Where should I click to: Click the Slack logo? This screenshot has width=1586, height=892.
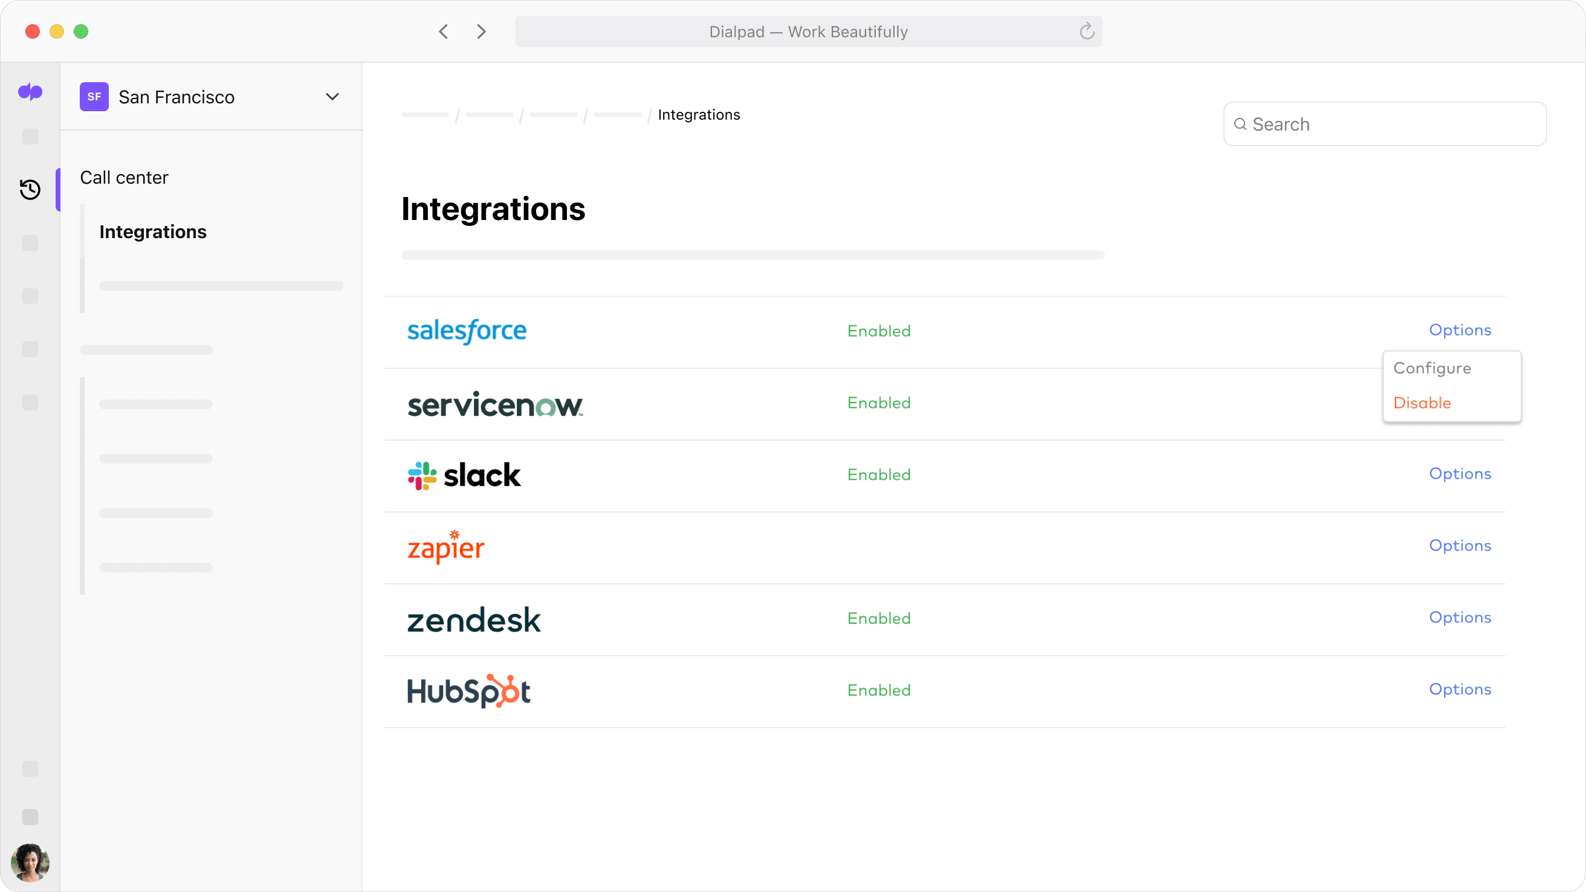tap(464, 475)
